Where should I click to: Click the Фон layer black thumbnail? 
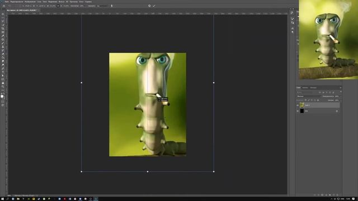click(x=302, y=111)
